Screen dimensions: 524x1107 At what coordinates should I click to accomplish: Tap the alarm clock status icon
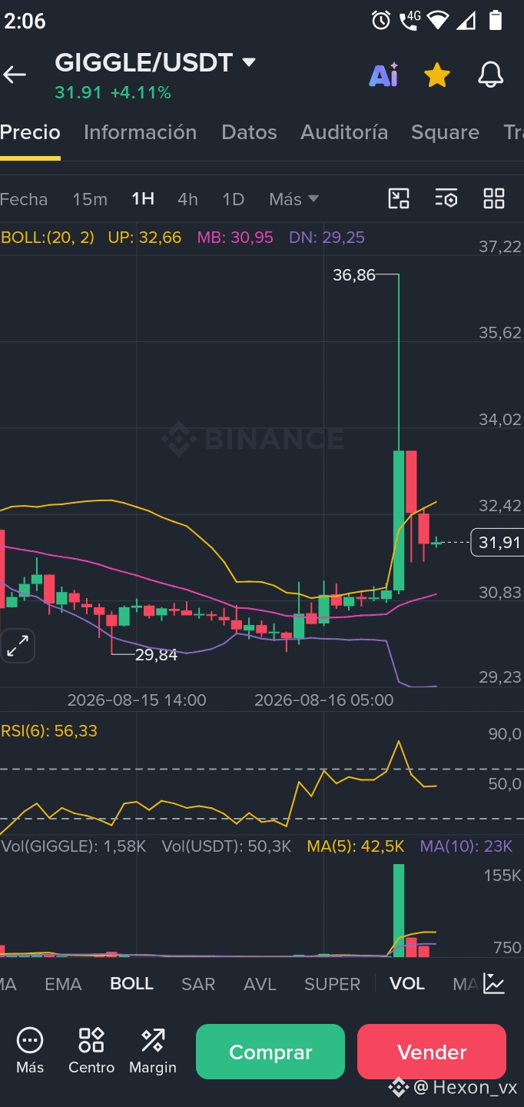(381, 21)
